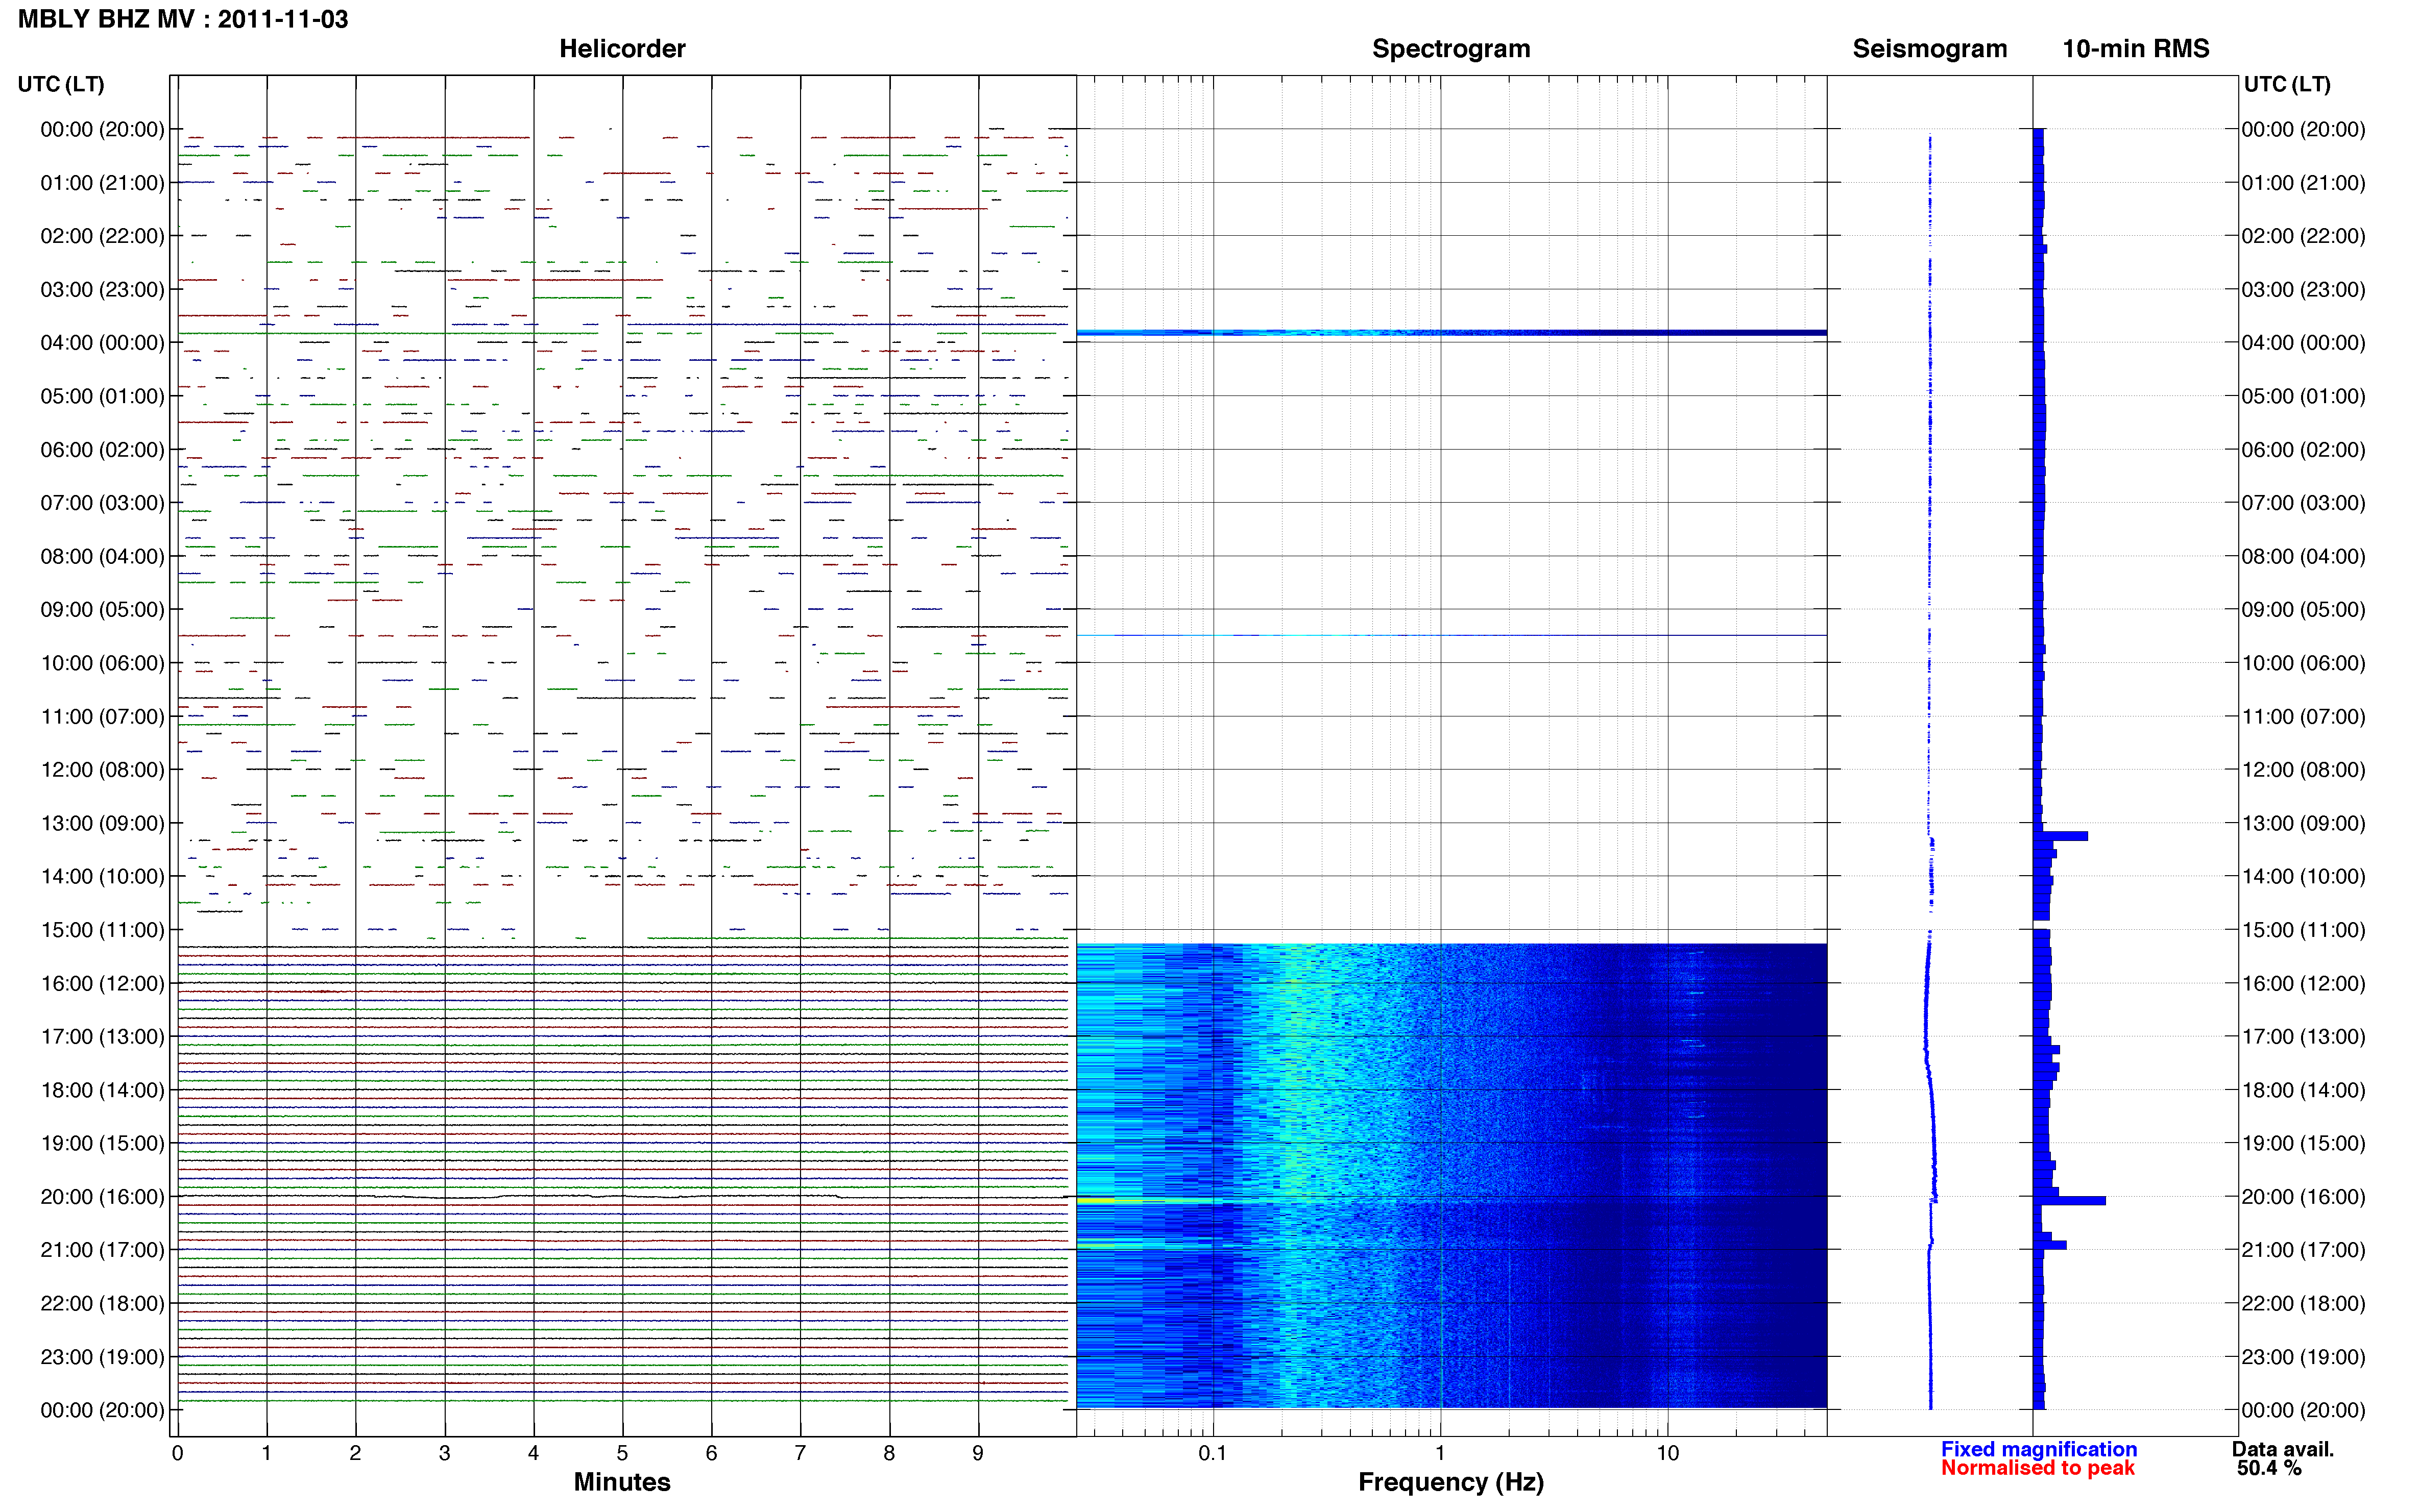Click the 'UTC (LT)' label beside the Helicorder
The image size is (2420, 1512).
coord(61,84)
